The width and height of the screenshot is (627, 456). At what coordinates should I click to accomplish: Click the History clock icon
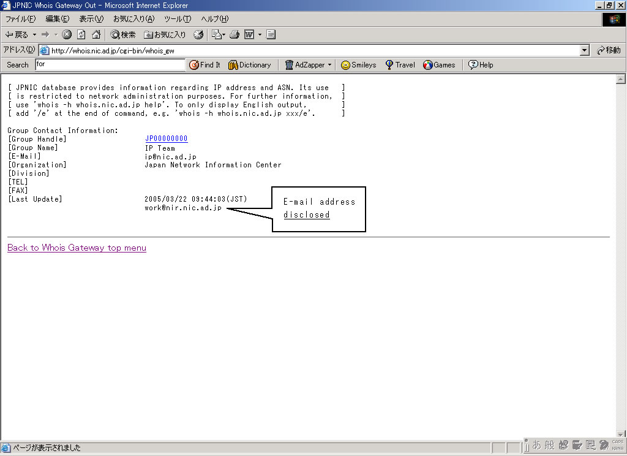(x=198, y=34)
